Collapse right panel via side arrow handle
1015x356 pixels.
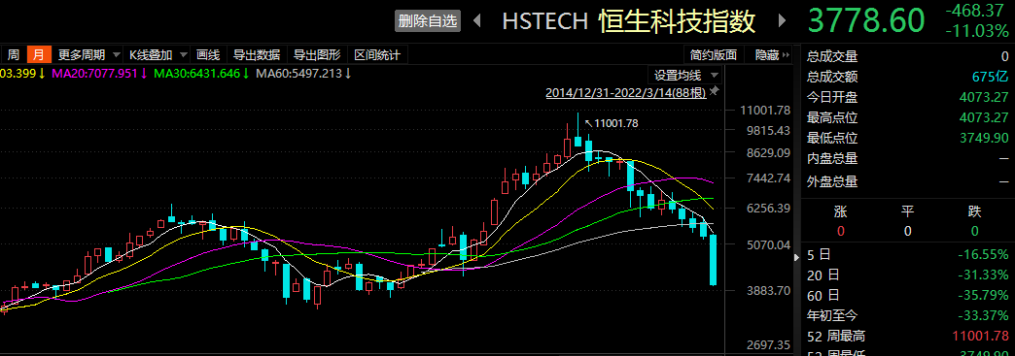pos(797,257)
